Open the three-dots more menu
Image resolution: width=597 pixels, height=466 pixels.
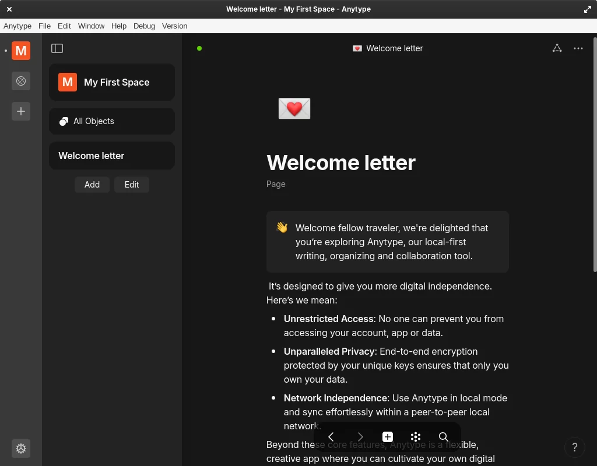click(578, 48)
